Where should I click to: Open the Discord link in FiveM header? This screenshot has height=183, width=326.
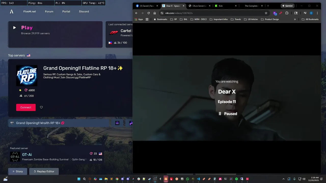84,11
